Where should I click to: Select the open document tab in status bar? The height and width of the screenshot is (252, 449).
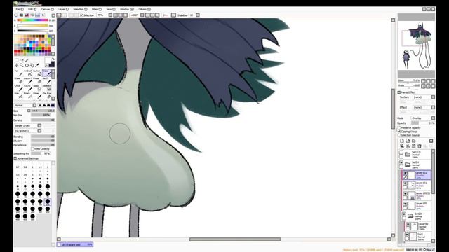point(75,245)
